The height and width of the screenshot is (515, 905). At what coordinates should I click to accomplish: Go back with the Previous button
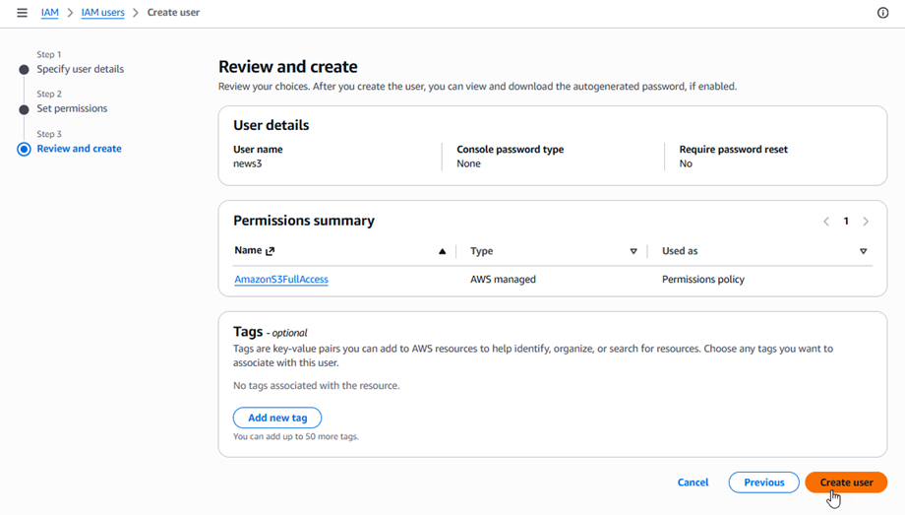[763, 483]
